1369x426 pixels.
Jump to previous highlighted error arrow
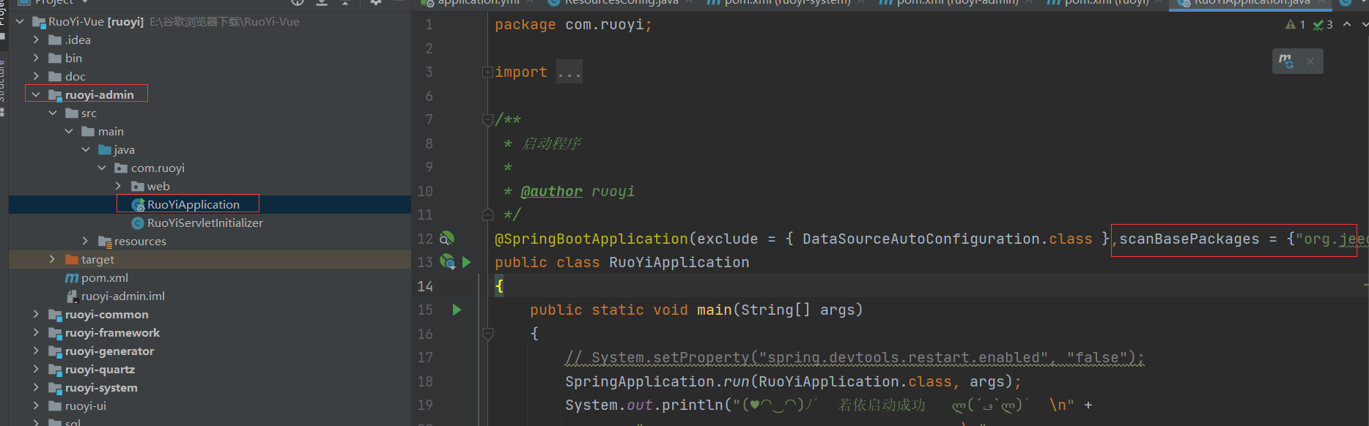coord(1347,24)
